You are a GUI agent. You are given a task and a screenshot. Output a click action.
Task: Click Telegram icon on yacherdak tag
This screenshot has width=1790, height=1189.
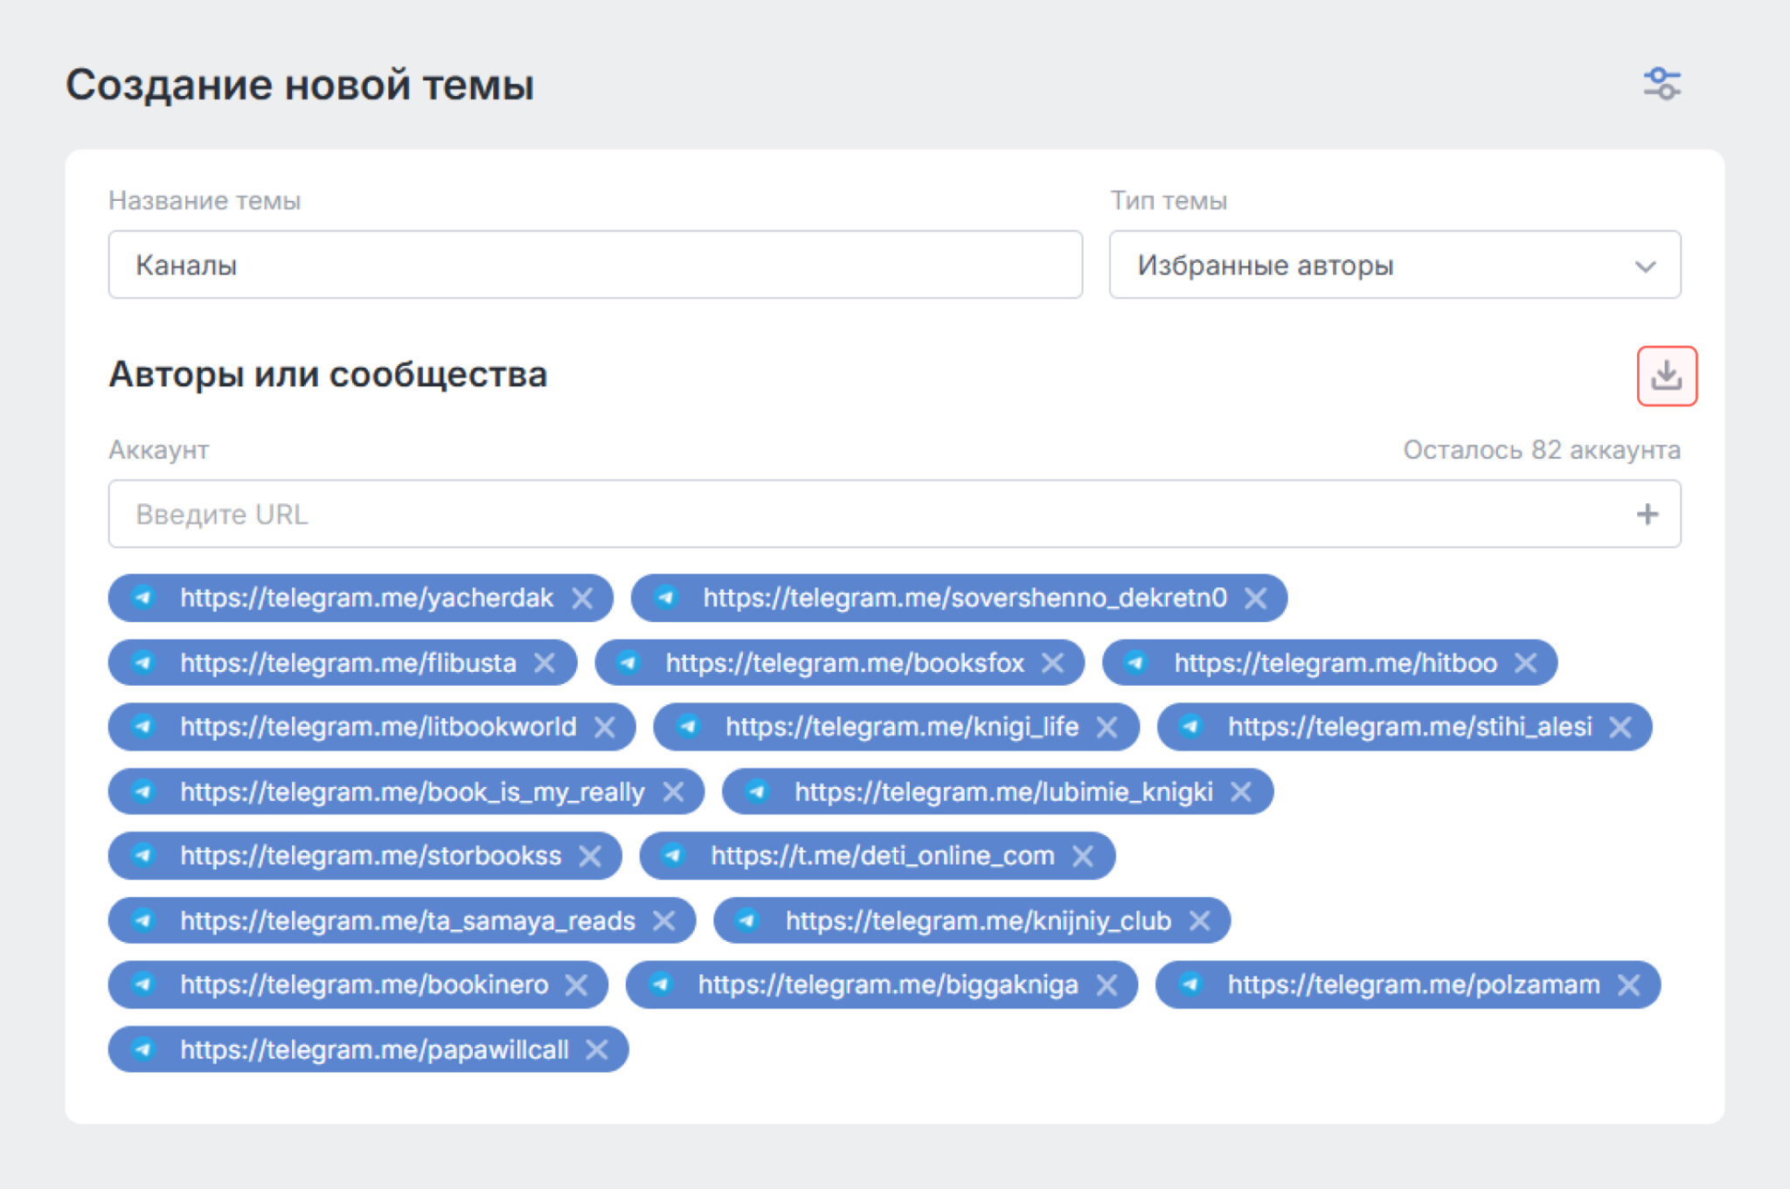pyautogui.click(x=143, y=598)
